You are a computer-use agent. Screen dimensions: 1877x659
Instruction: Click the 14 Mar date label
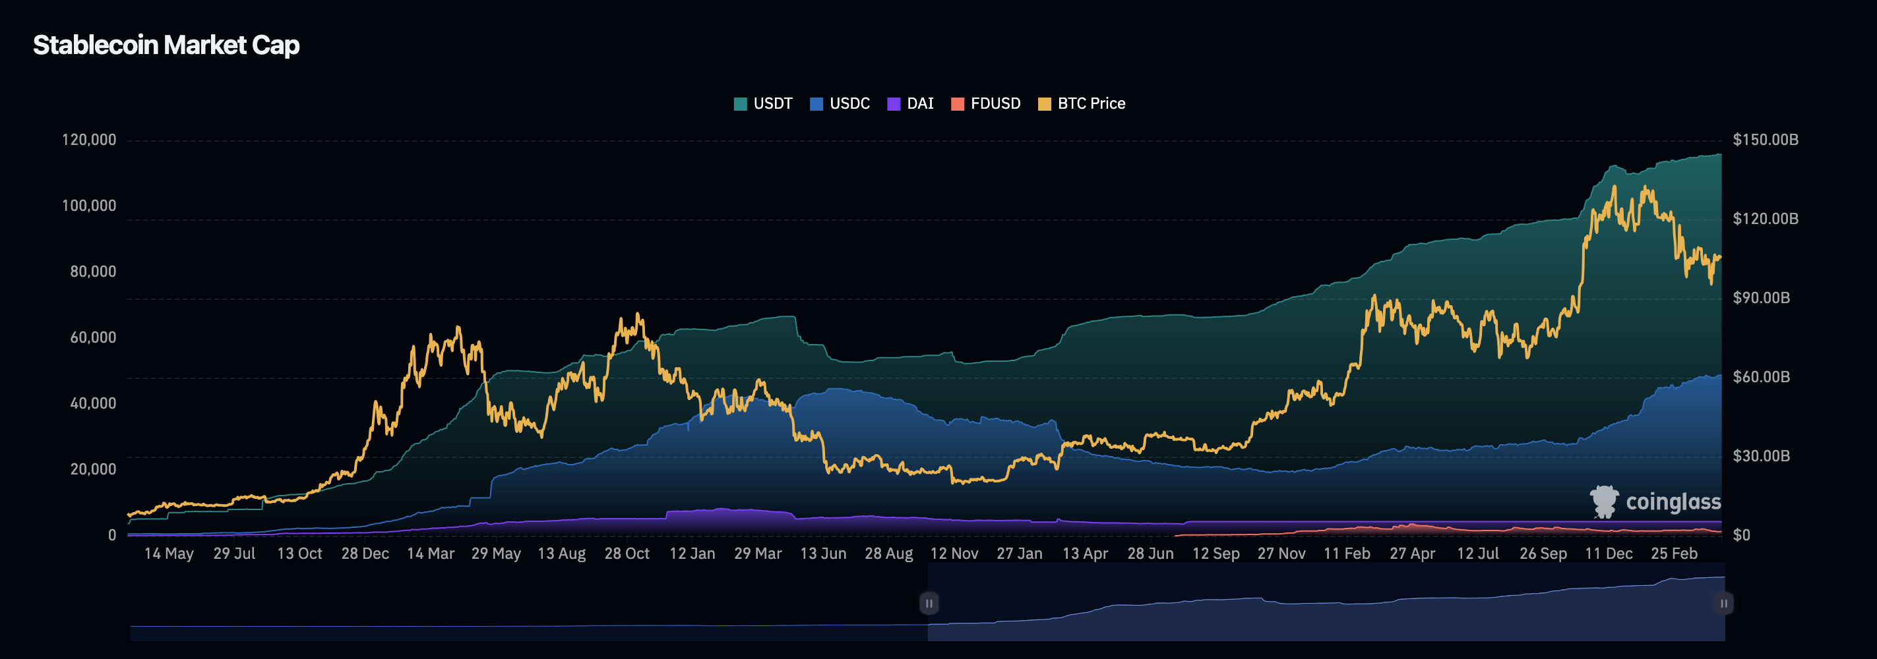click(431, 554)
